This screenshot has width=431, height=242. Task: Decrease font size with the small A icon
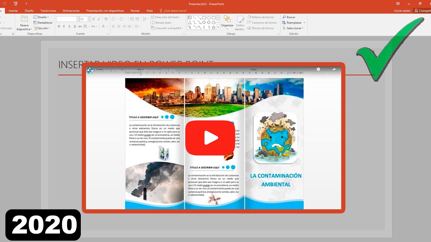99,19
